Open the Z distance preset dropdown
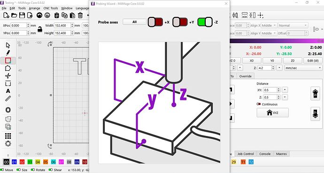324x173 pixels. pyautogui.click(x=285, y=97)
